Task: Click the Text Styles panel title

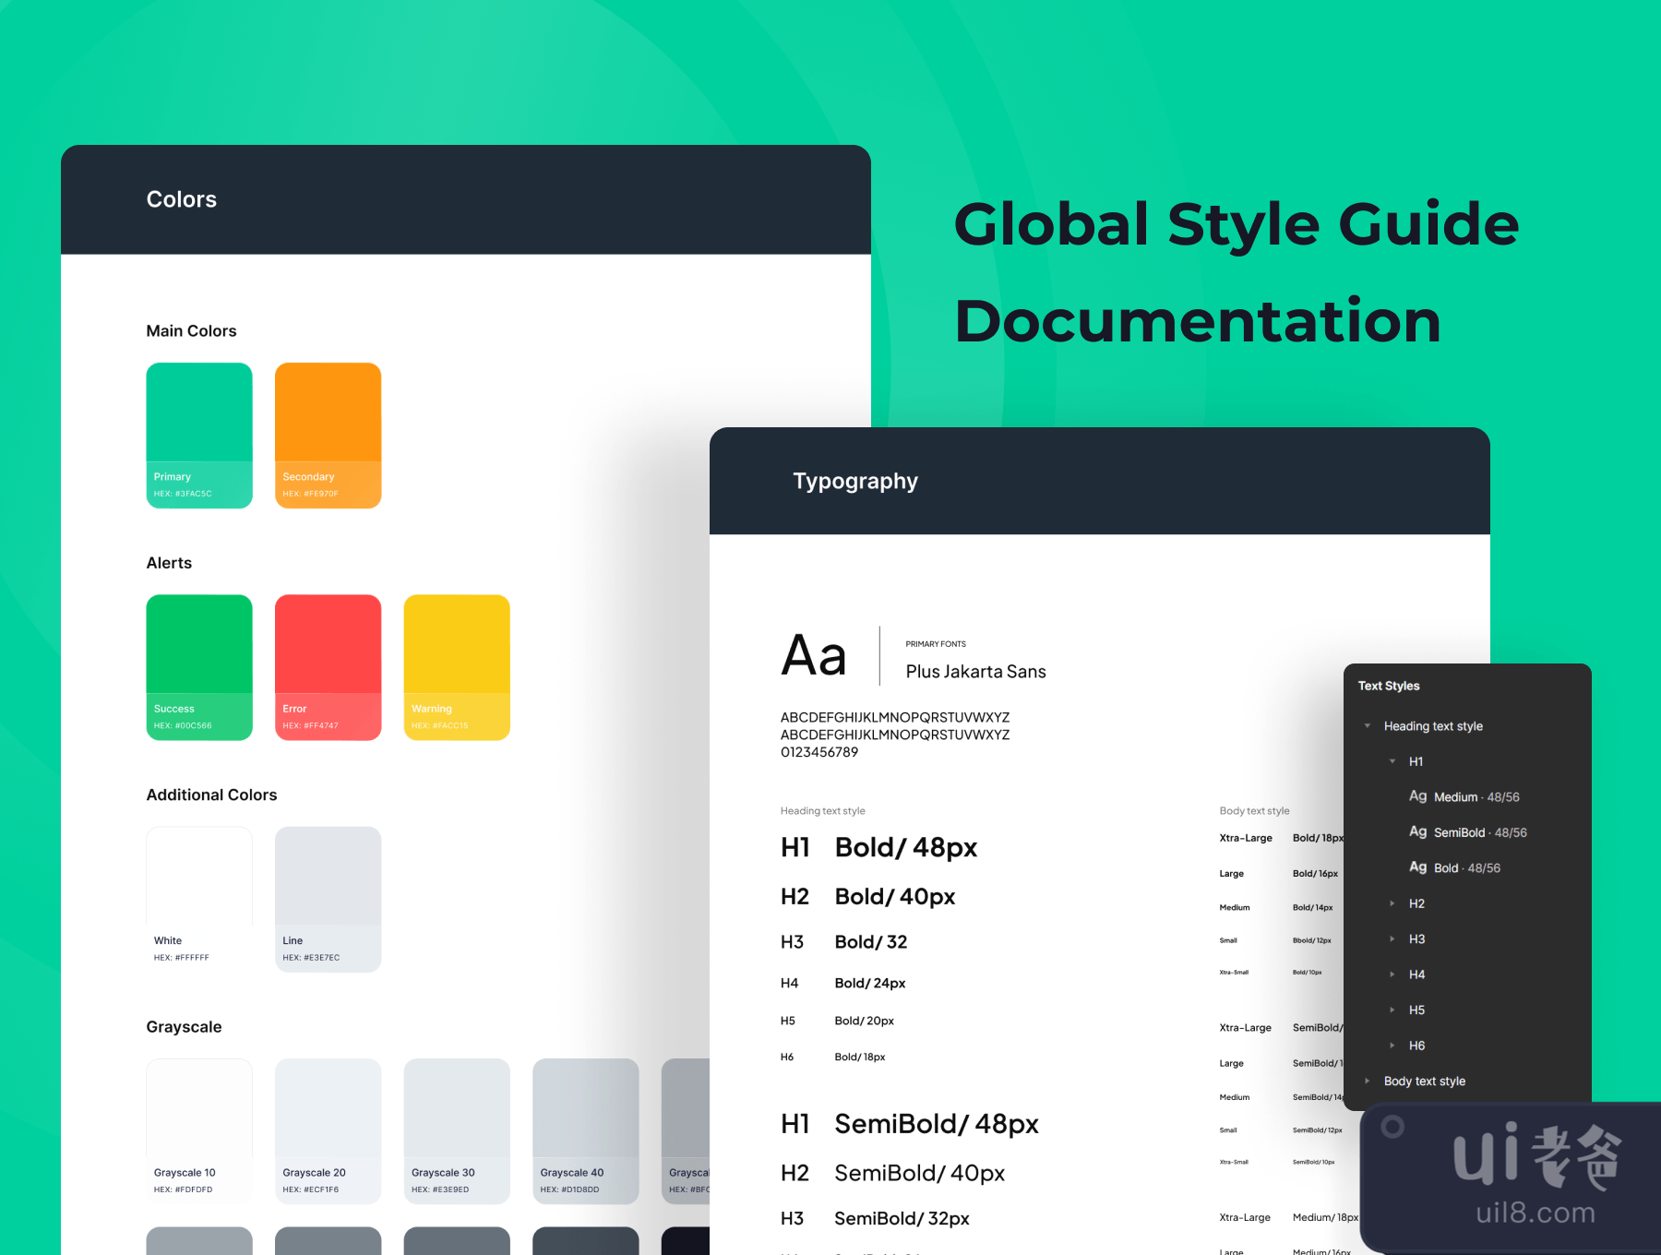Action: point(1389,686)
